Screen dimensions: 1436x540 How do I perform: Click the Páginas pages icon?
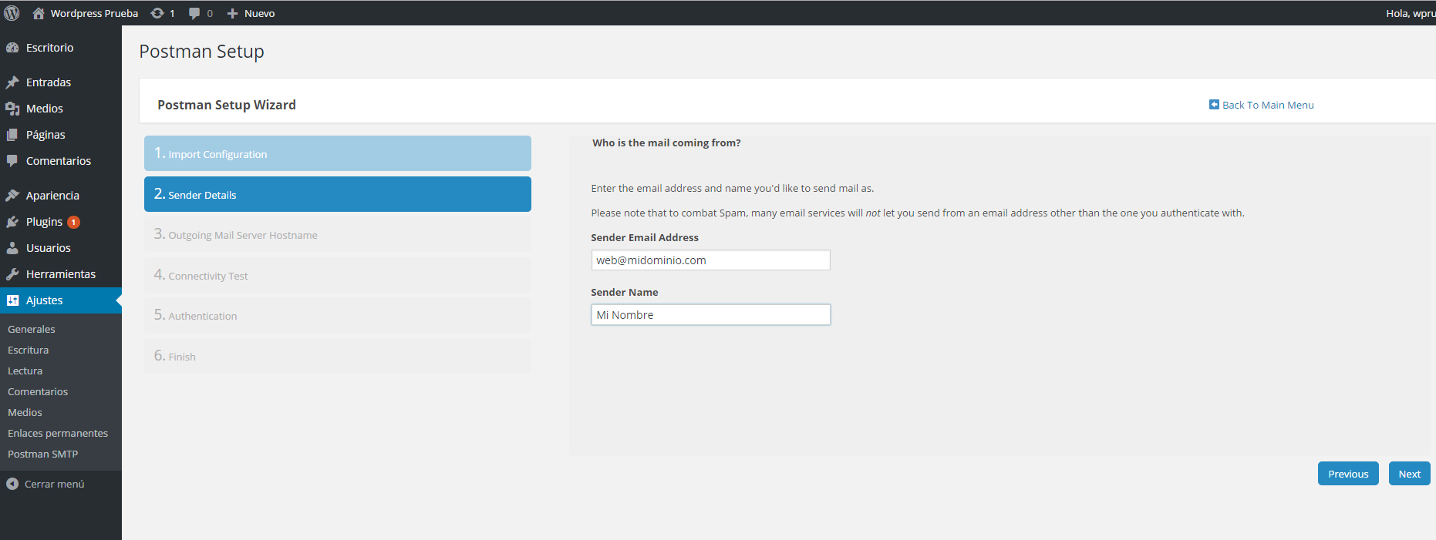tap(12, 135)
